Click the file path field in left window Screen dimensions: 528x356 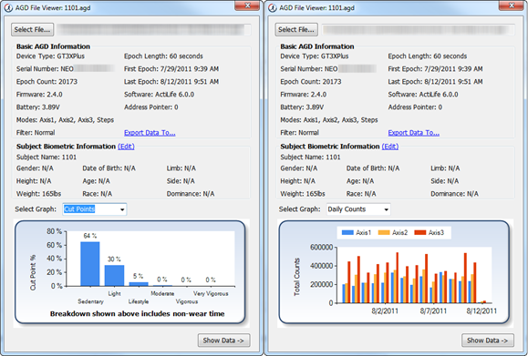click(153, 29)
